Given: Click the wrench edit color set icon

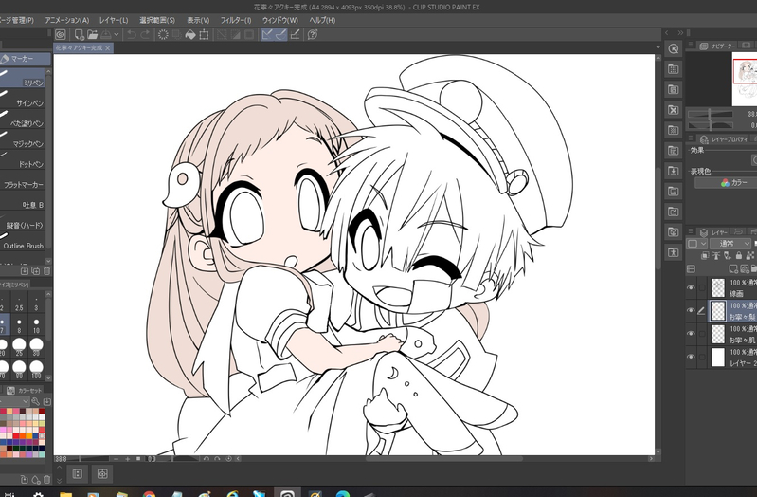Looking at the screenshot, I should click(x=36, y=401).
